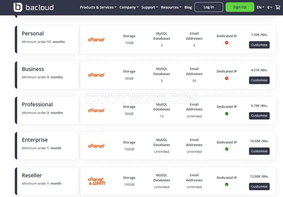Click the bacloud brand name text

(40, 7)
